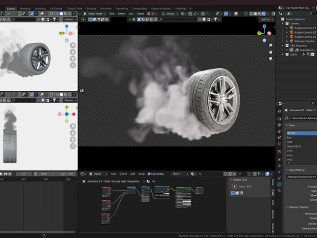Open the Output properties tab

click(279, 125)
